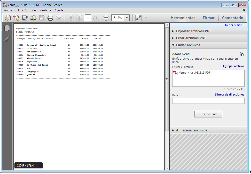Click the scrollbar up arrow
The width and height of the screenshot is (251, 174).
pyautogui.click(x=167, y=25)
